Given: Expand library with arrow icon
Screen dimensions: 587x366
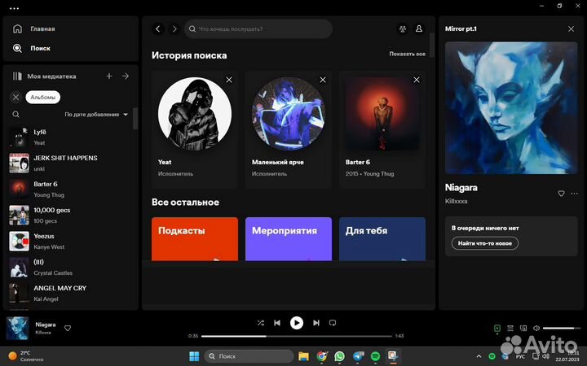Looking at the screenshot, I should click(x=126, y=76).
